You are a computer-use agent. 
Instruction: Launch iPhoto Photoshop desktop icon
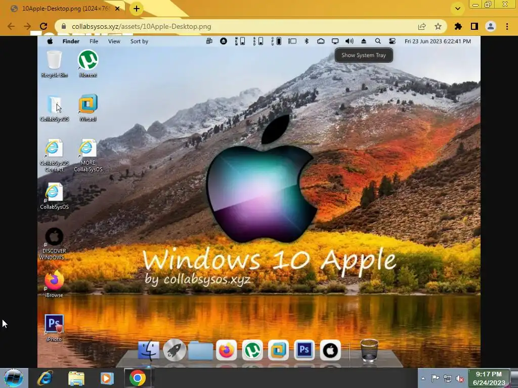54,328
